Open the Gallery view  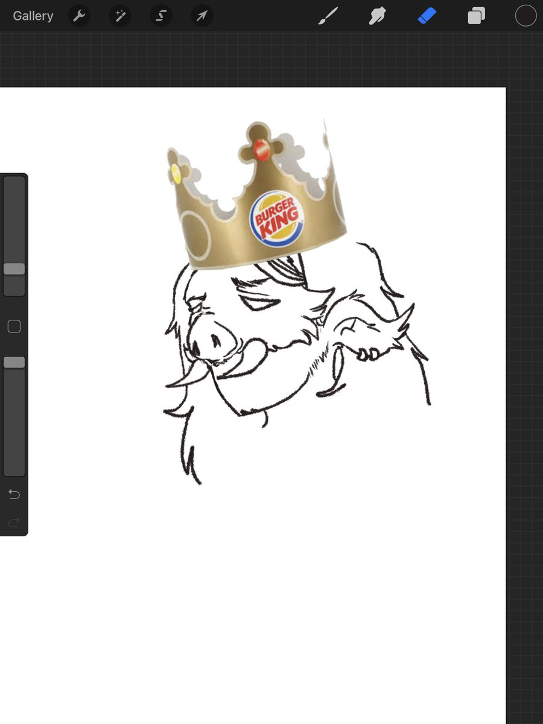tap(33, 16)
